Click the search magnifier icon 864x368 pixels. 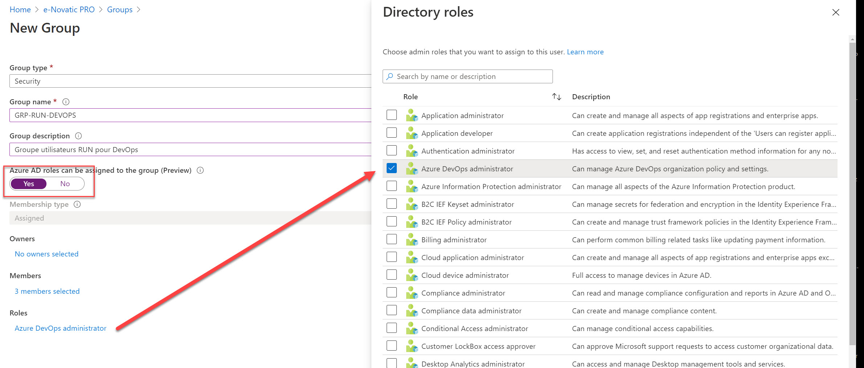390,76
